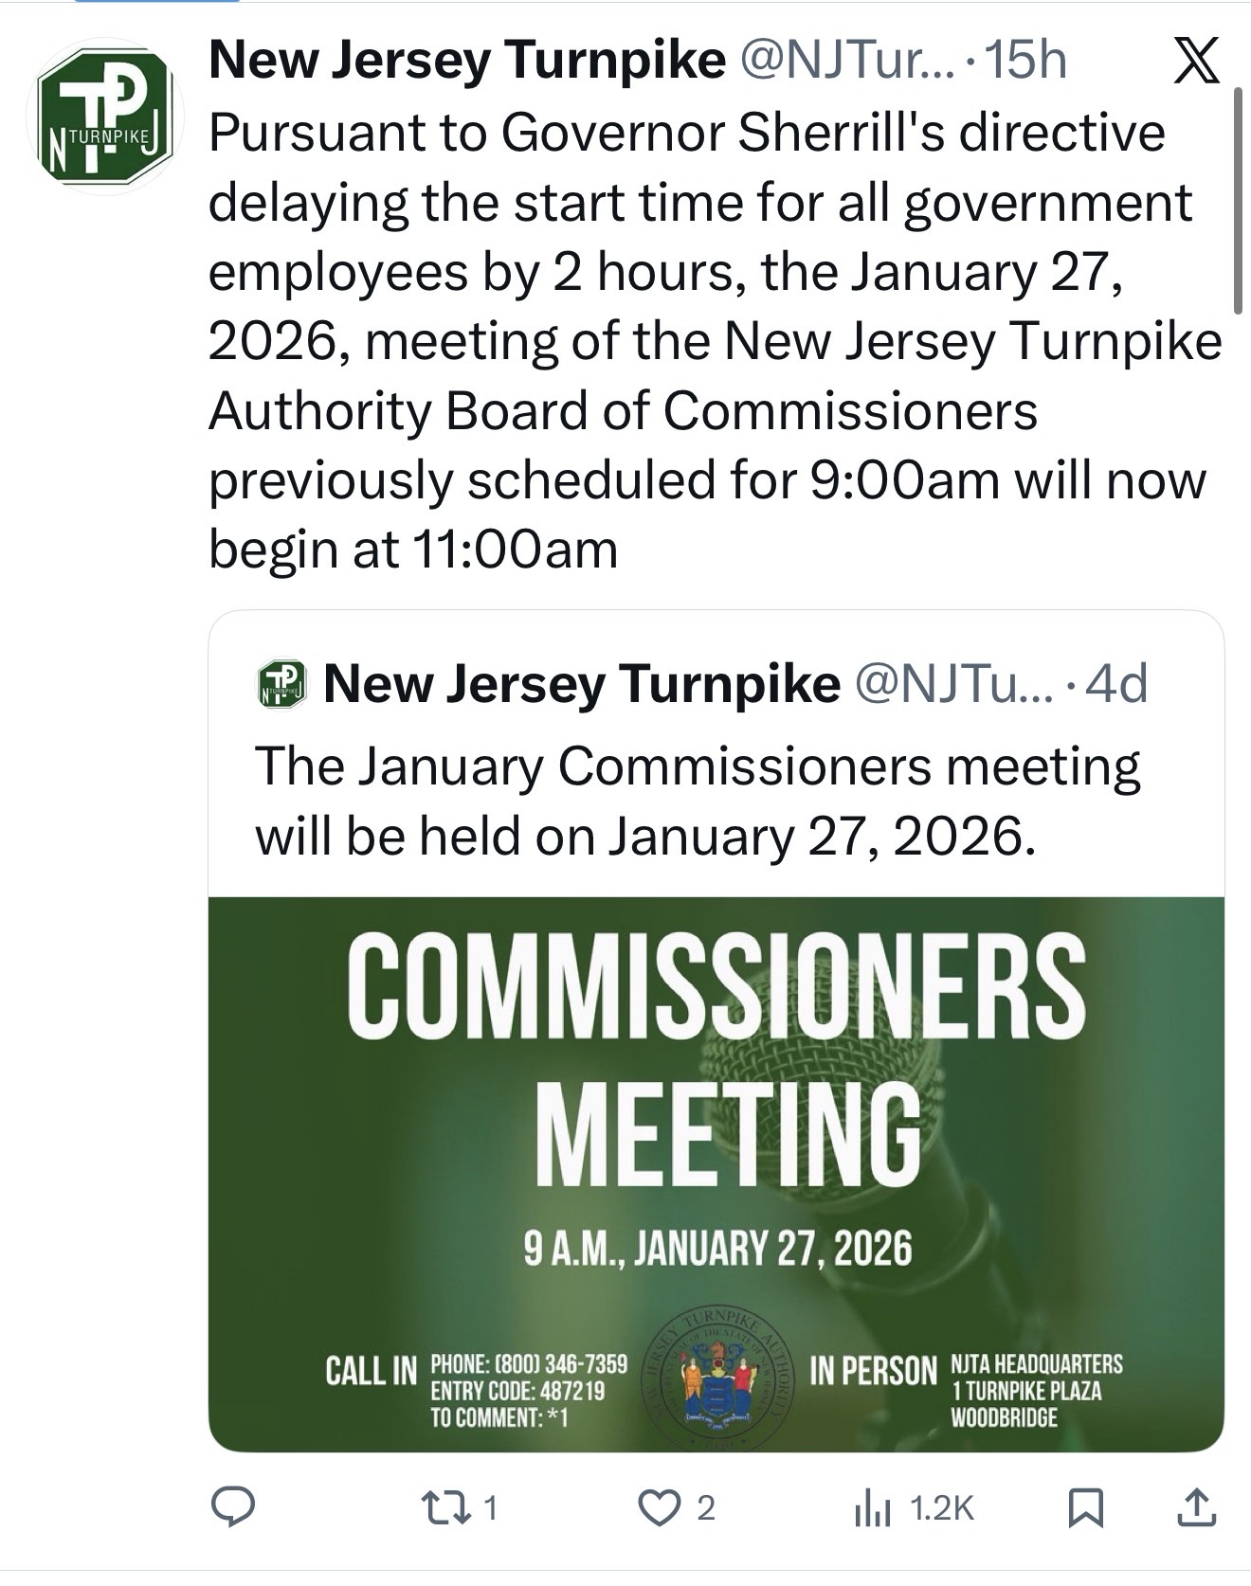Open the reply speech bubble icon
The width and height of the screenshot is (1251, 1586).
pyautogui.click(x=232, y=1507)
